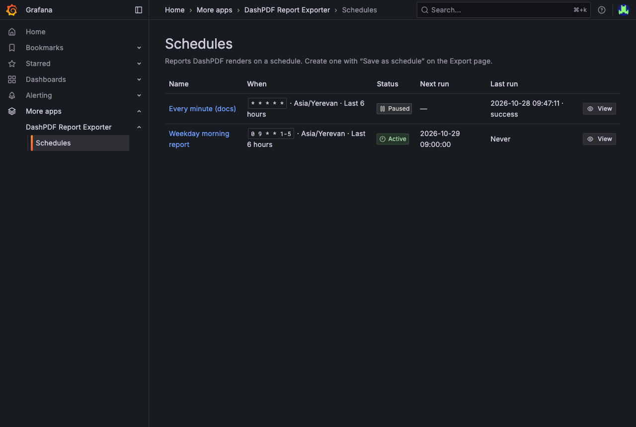Viewport: 636px width, 427px height.
Task: Expand the Dashboards section chevron
Action: 139,79
